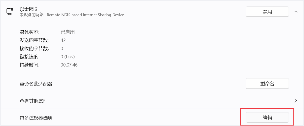
Task: Collapse the 以太网 3 adapter section
Action: 295,12
